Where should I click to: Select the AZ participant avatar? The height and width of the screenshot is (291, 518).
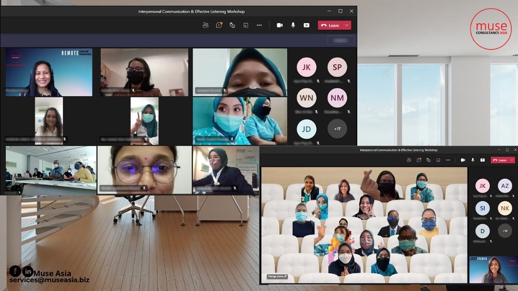coord(505,186)
